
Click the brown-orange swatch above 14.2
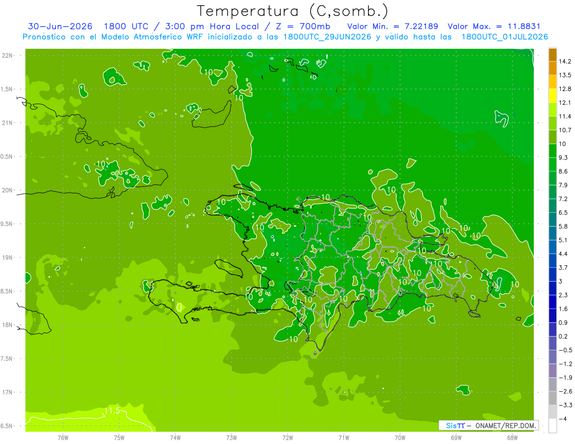tap(552, 55)
